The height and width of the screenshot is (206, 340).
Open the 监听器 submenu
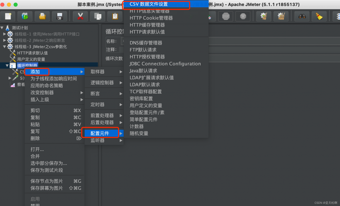coord(104,140)
